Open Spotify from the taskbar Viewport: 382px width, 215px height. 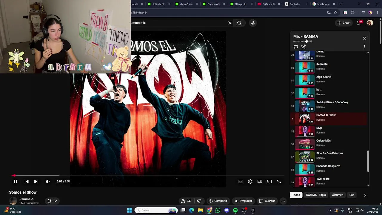235,210
